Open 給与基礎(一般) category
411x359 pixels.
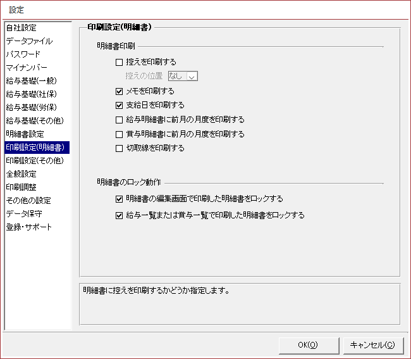click(30, 81)
